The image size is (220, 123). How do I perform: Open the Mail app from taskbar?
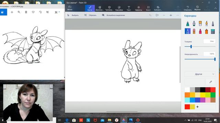(x=102, y=120)
